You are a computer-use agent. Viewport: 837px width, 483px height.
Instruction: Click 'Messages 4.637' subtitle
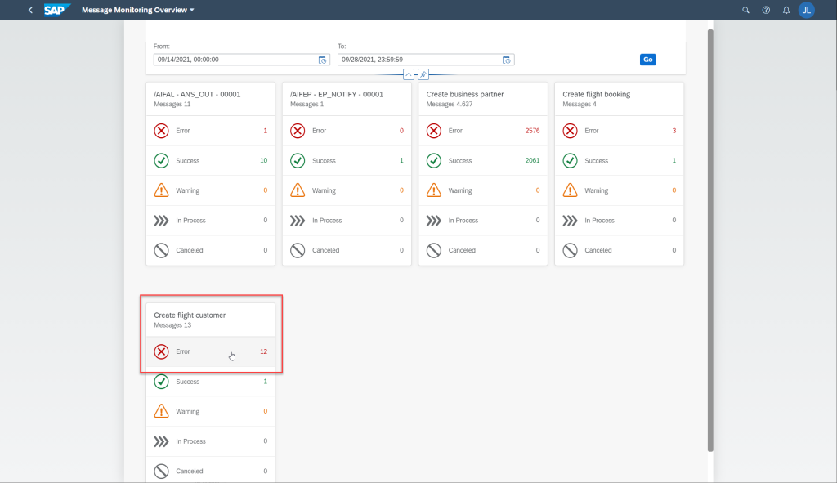[x=450, y=104]
